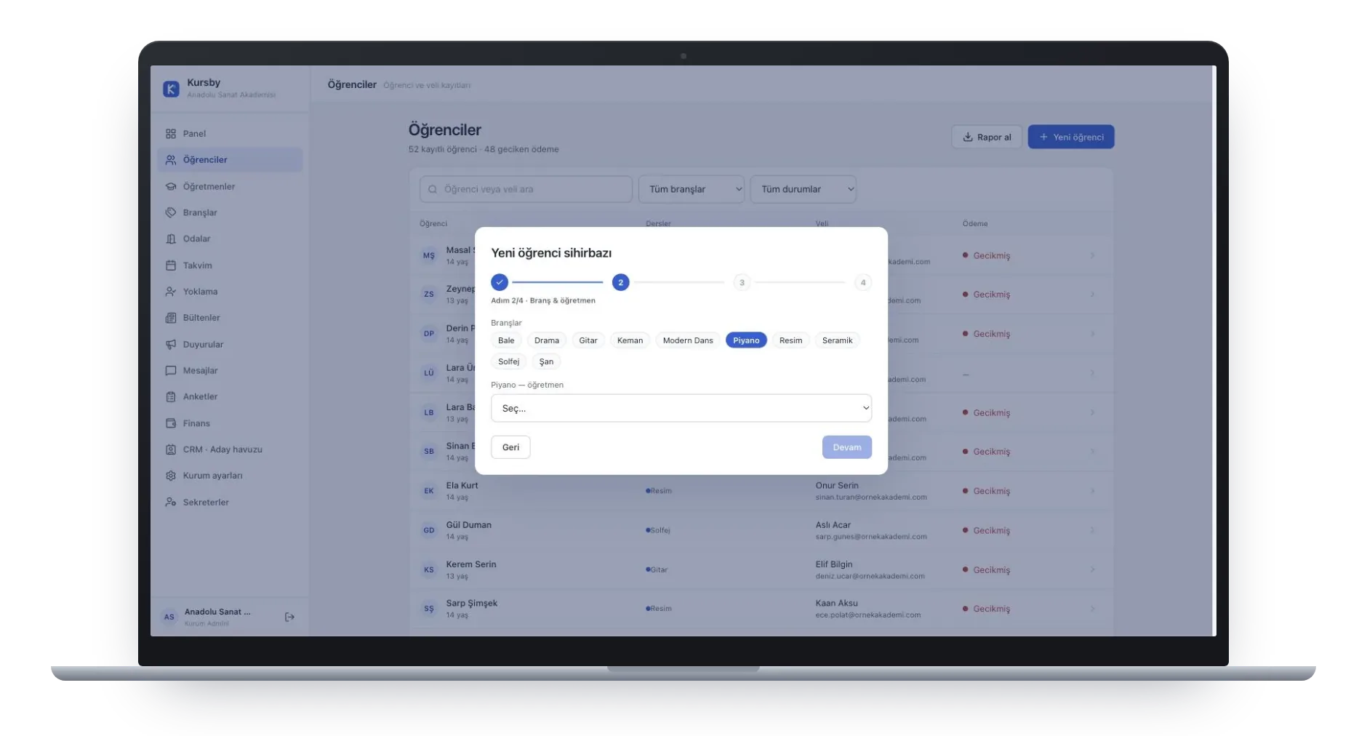Expand the Kerem Serin row chevron

point(1092,570)
